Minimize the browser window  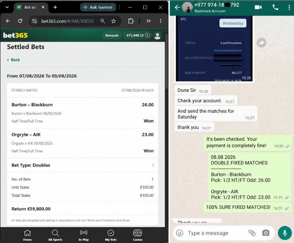[x=130, y=7]
